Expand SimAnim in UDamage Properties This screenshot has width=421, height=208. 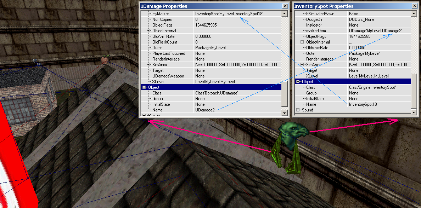pos(148,65)
